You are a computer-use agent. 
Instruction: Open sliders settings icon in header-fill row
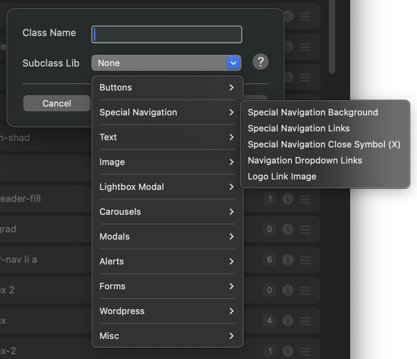pyautogui.click(x=306, y=199)
